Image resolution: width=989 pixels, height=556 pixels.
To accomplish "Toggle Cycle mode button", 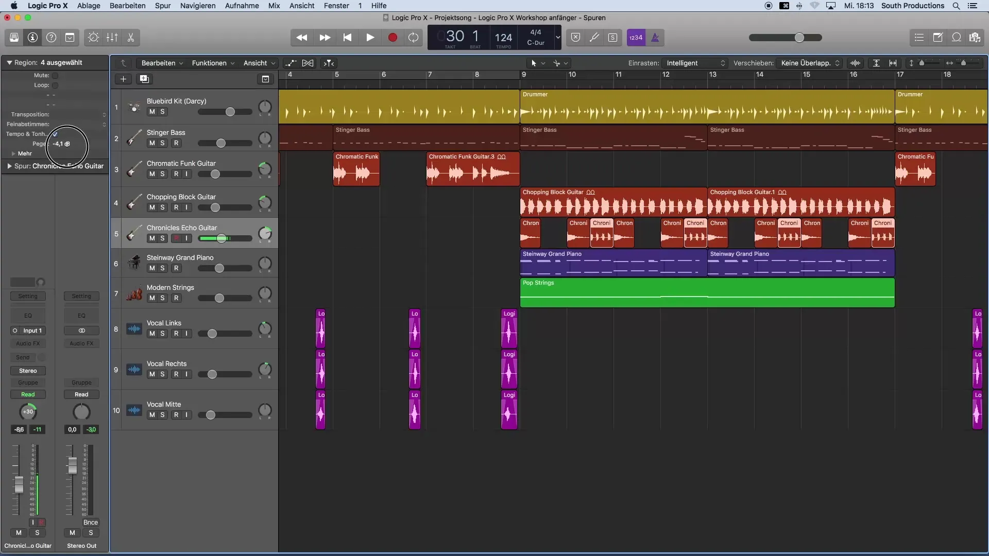I will (x=413, y=38).
